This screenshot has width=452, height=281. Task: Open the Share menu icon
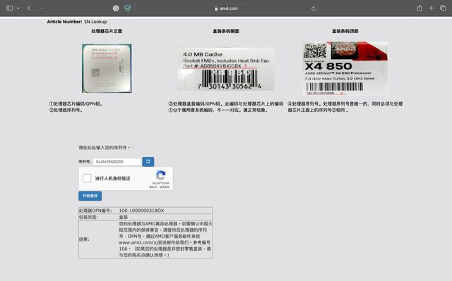tap(420, 8)
